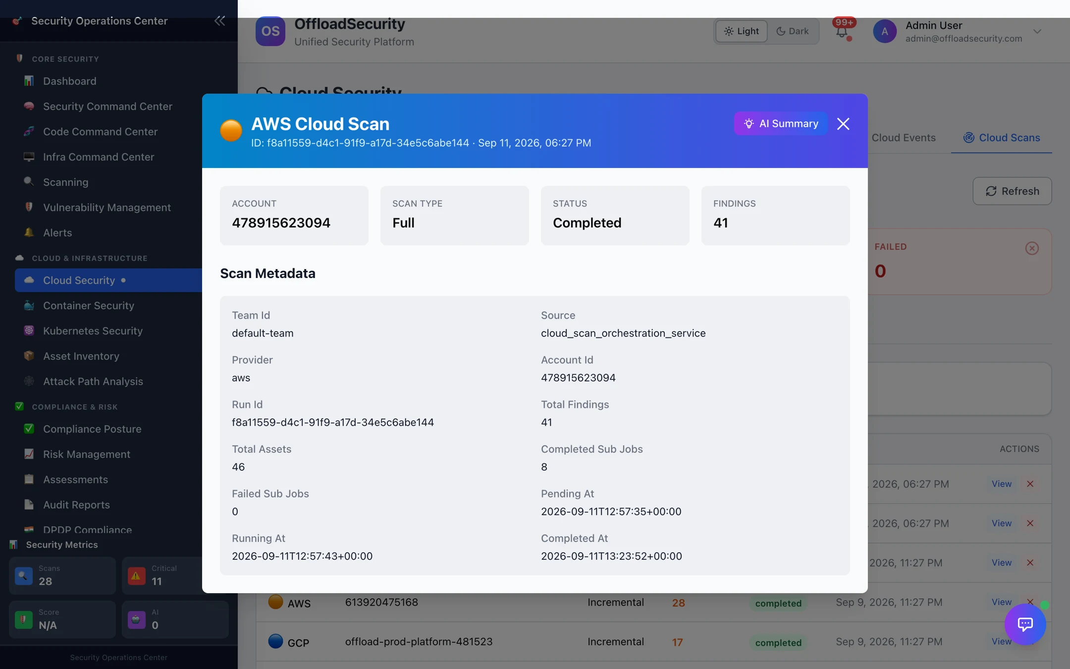Open the Scanning page
The height and width of the screenshot is (669, 1070).
pyautogui.click(x=65, y=182)
